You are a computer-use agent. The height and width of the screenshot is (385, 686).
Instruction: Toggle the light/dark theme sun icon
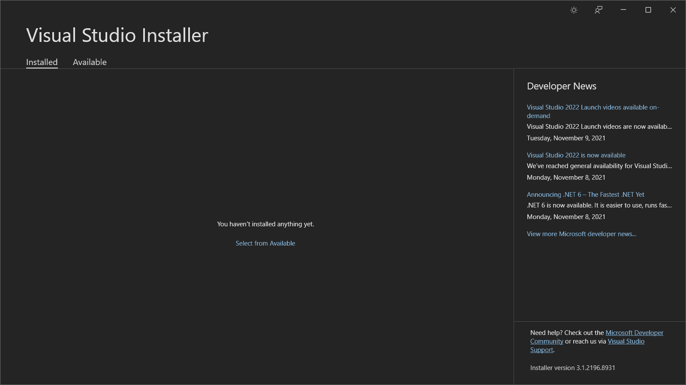pos(574,10)
